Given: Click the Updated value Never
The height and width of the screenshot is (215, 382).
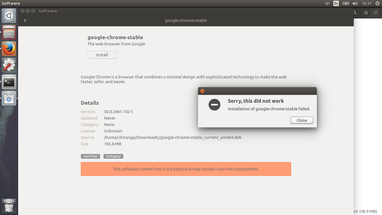Looking at the screenshot, I should (110, 118).
